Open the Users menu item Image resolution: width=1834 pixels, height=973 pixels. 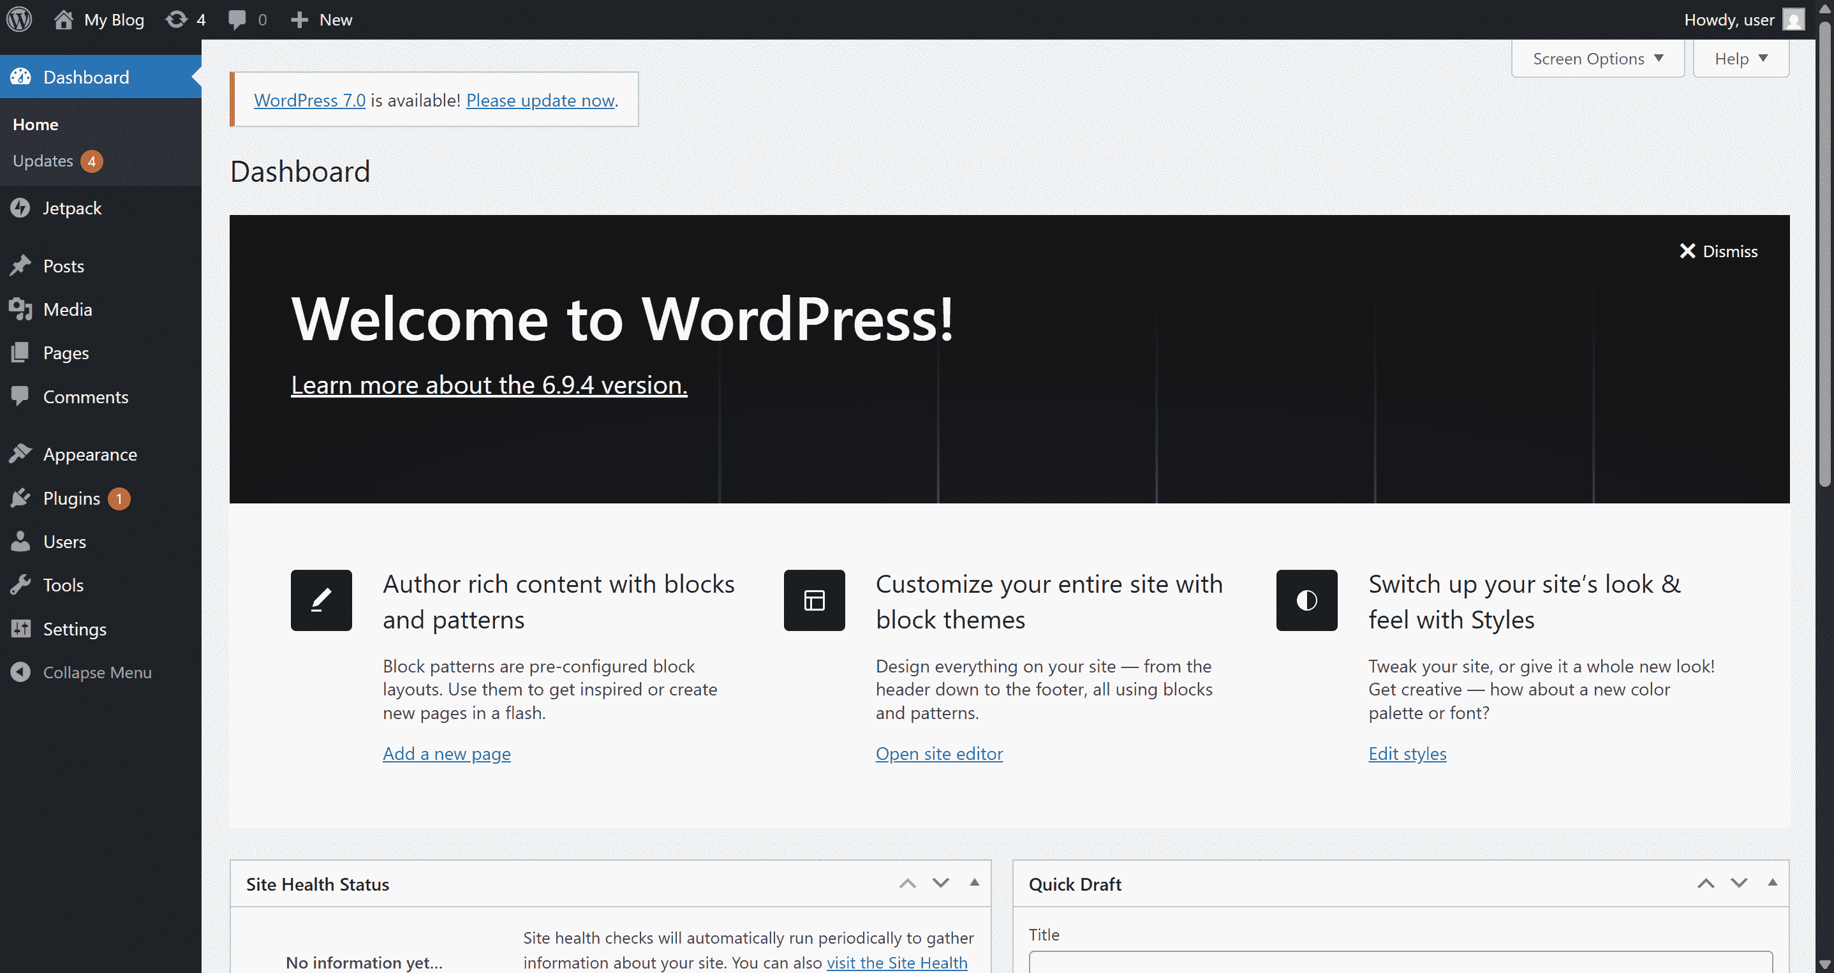[x=100, y=541]
